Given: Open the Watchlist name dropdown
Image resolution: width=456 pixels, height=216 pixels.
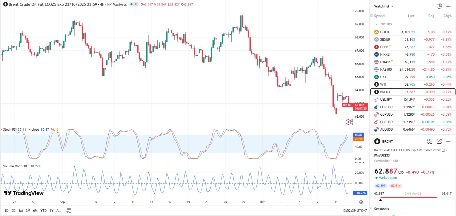Looking at the screenshot, I should point(384,6).
